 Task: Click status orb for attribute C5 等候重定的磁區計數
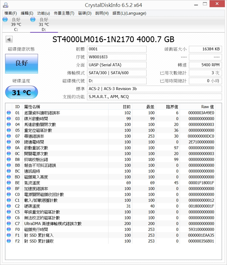coord(9,212)
